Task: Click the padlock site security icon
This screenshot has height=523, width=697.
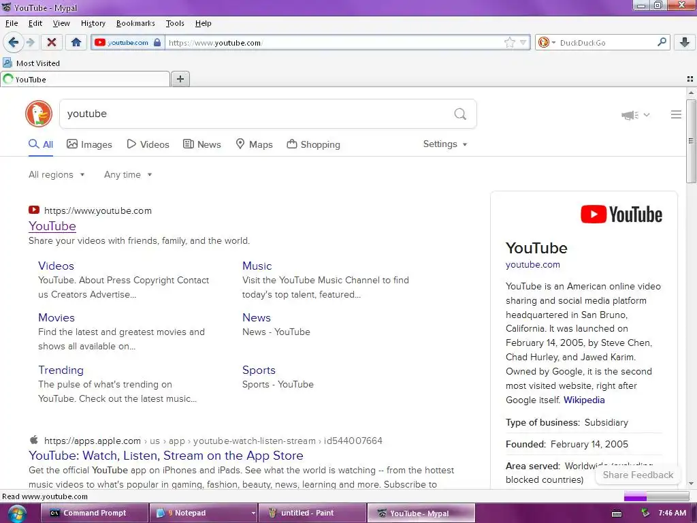Action: click(157, 43)
